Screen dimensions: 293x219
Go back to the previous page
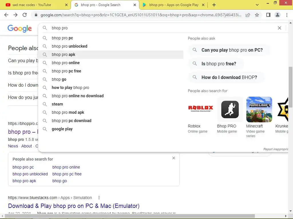pos(6,15)
